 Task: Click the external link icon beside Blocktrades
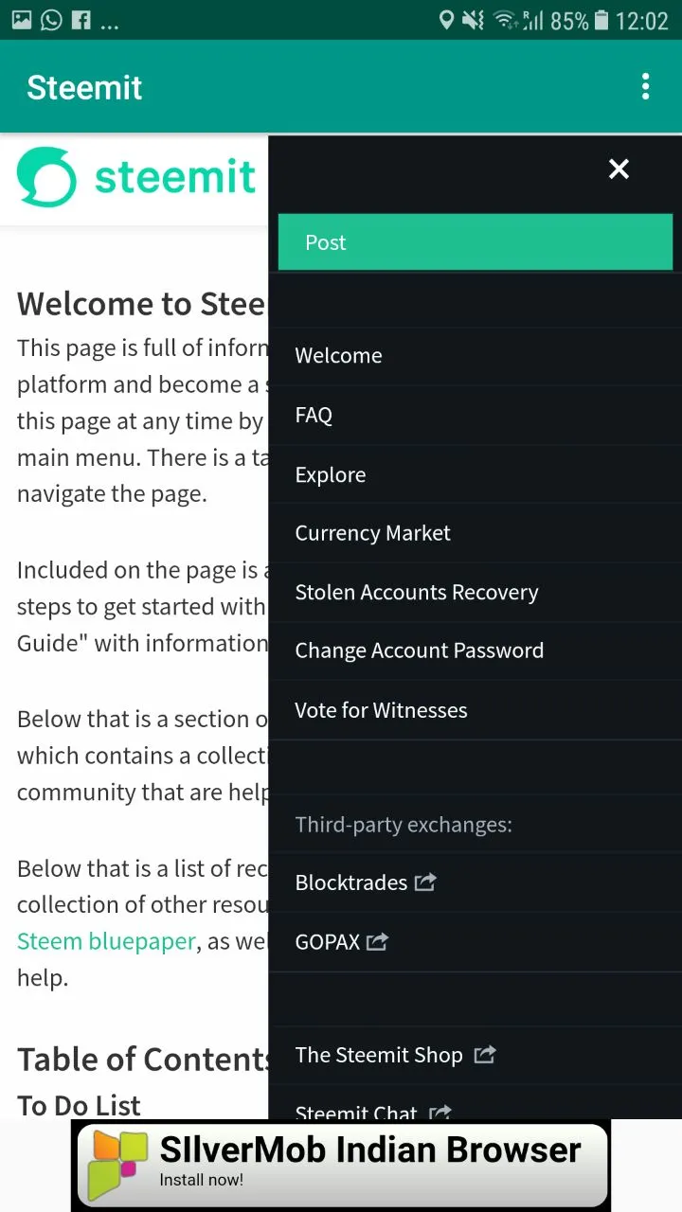426,882
